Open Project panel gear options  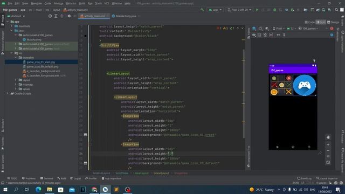click(69, 16)
